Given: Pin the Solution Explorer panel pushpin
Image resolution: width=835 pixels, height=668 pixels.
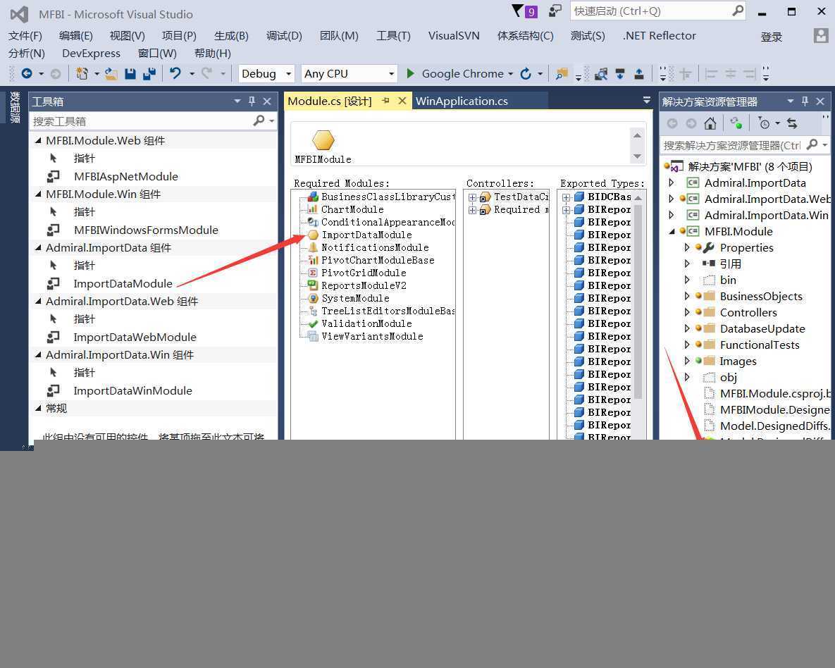Looking at the screenshot, I should click(805, 101).
